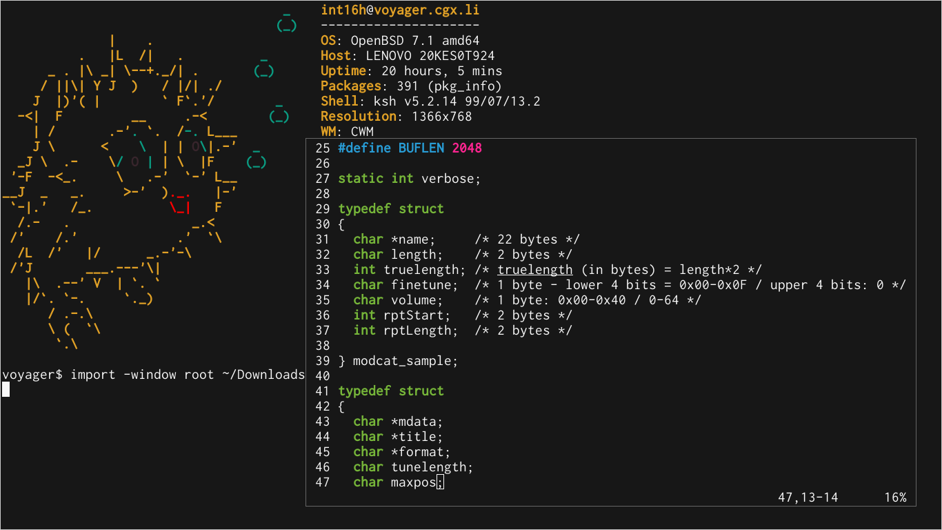Click the 'import -window root' command text
Image resolution: width=942 pixels, height=530 pixels.
142,375
